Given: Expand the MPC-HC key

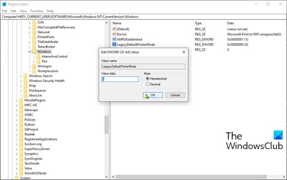Looking at the screenshot, I should 16,105.
